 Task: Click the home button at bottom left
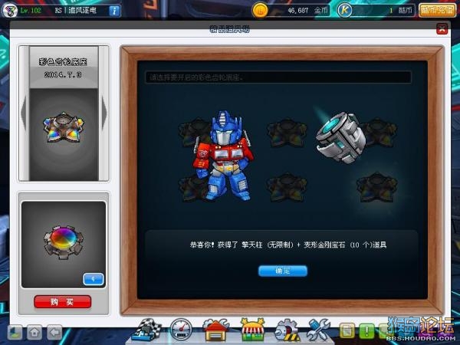pos(34,333)
